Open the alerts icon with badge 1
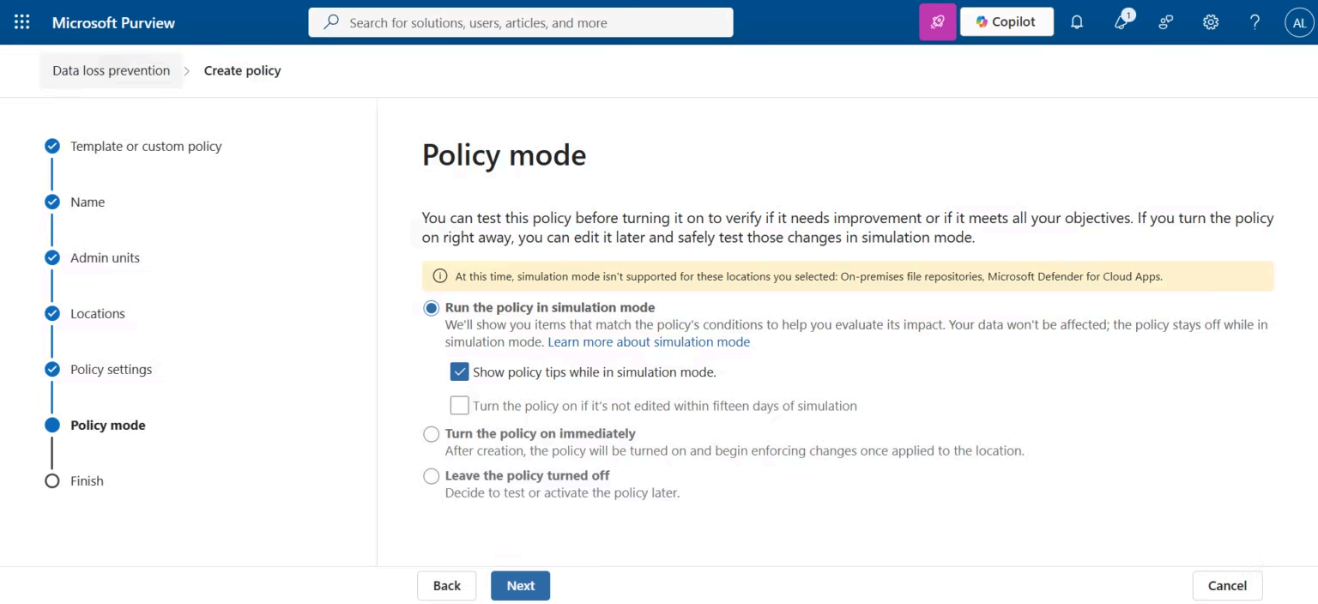This screenshot has width=1318, height=604. click(1122, 21)
